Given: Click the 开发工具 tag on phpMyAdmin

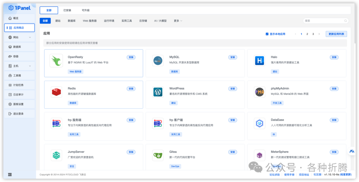Looking at the screenshot, I should click(x=277, y=103).
